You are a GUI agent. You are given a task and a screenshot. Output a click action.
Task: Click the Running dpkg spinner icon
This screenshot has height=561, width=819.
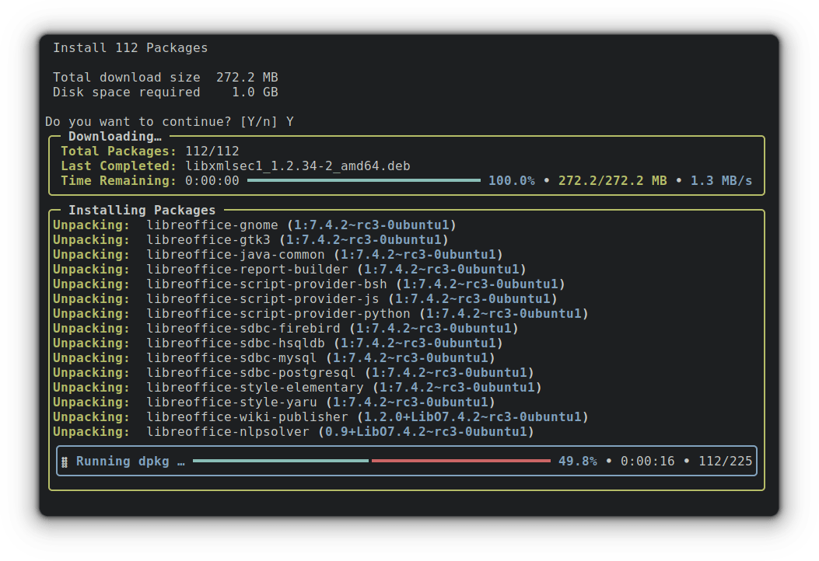[x=65, y=461]
